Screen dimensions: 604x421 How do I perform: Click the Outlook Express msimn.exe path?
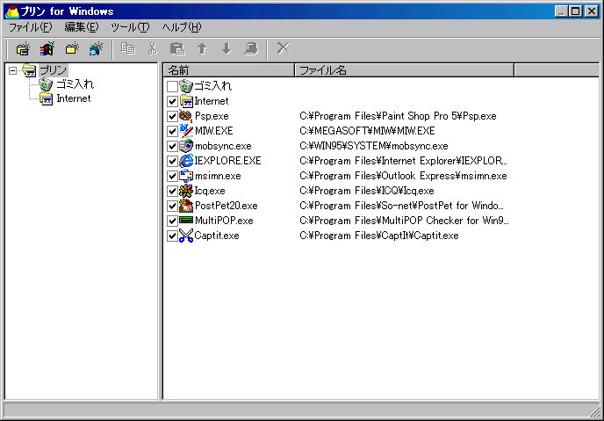click(403, 176)
